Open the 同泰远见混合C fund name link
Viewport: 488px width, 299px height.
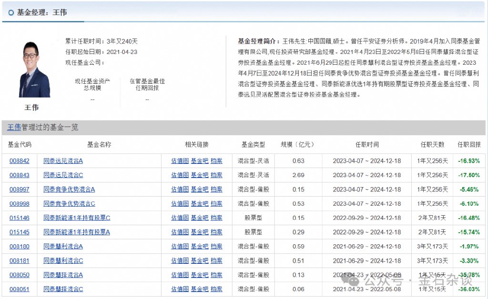click(63, 175)
